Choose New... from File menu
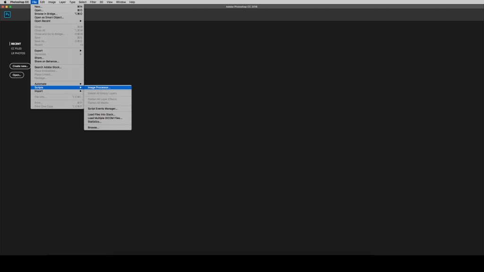Viewport: 484px width, 272px height. (x=57, y=7)
